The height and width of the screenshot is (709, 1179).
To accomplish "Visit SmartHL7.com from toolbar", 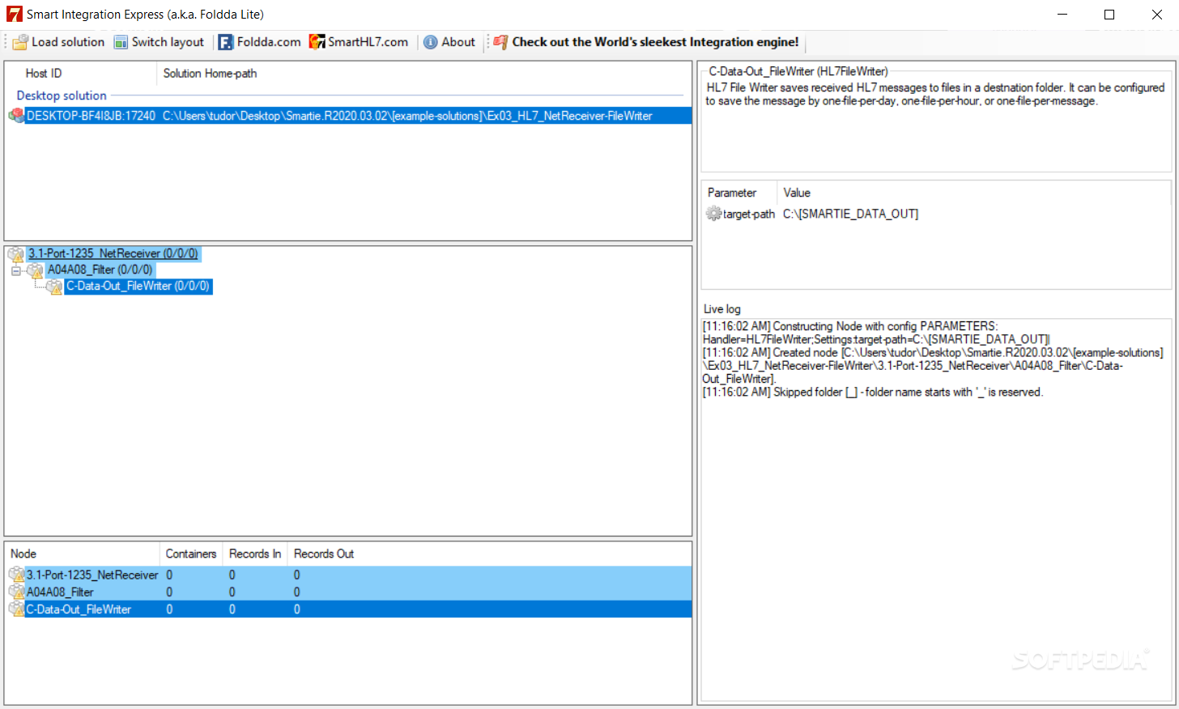I will (359, 42).
